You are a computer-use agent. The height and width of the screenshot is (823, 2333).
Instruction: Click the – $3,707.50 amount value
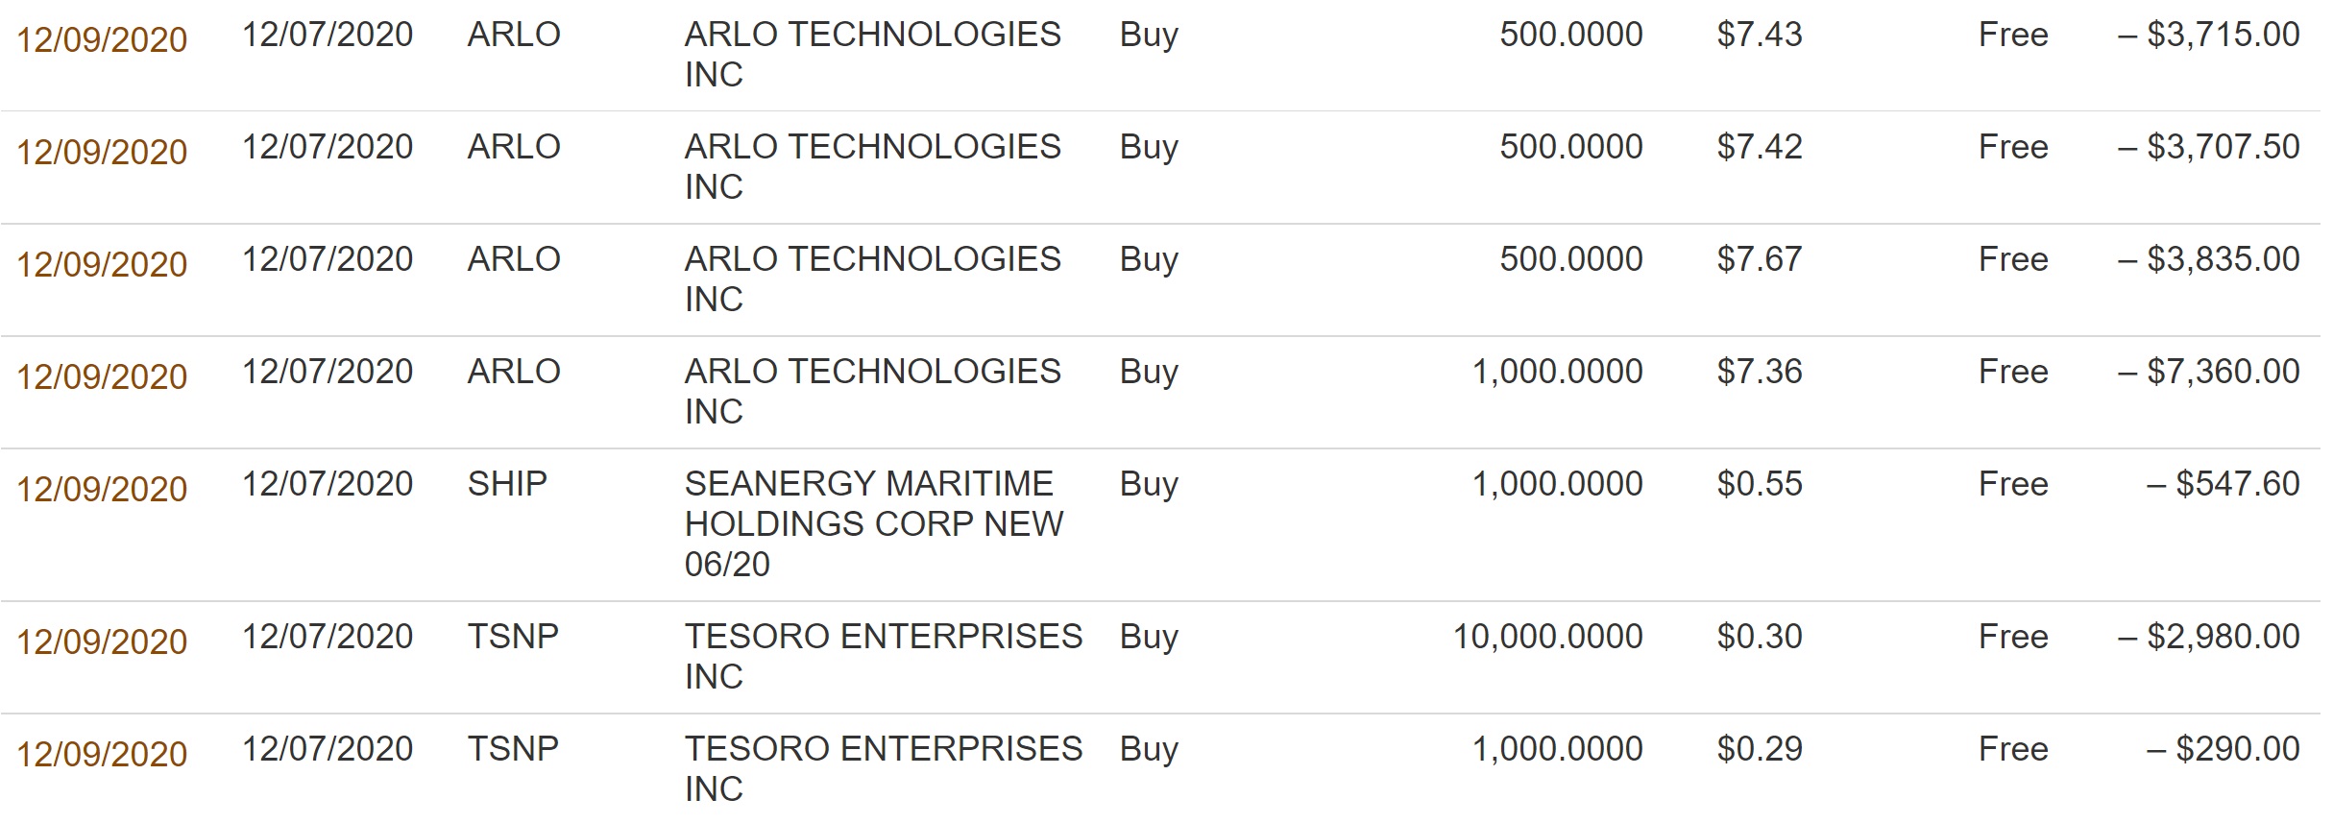point(2208,147)
